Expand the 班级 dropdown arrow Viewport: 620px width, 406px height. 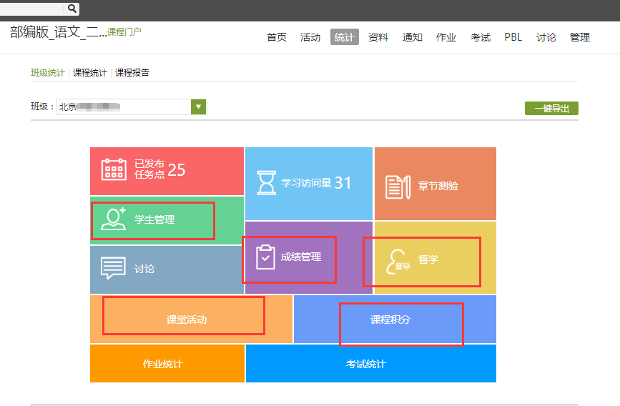[x=198, y=107]
